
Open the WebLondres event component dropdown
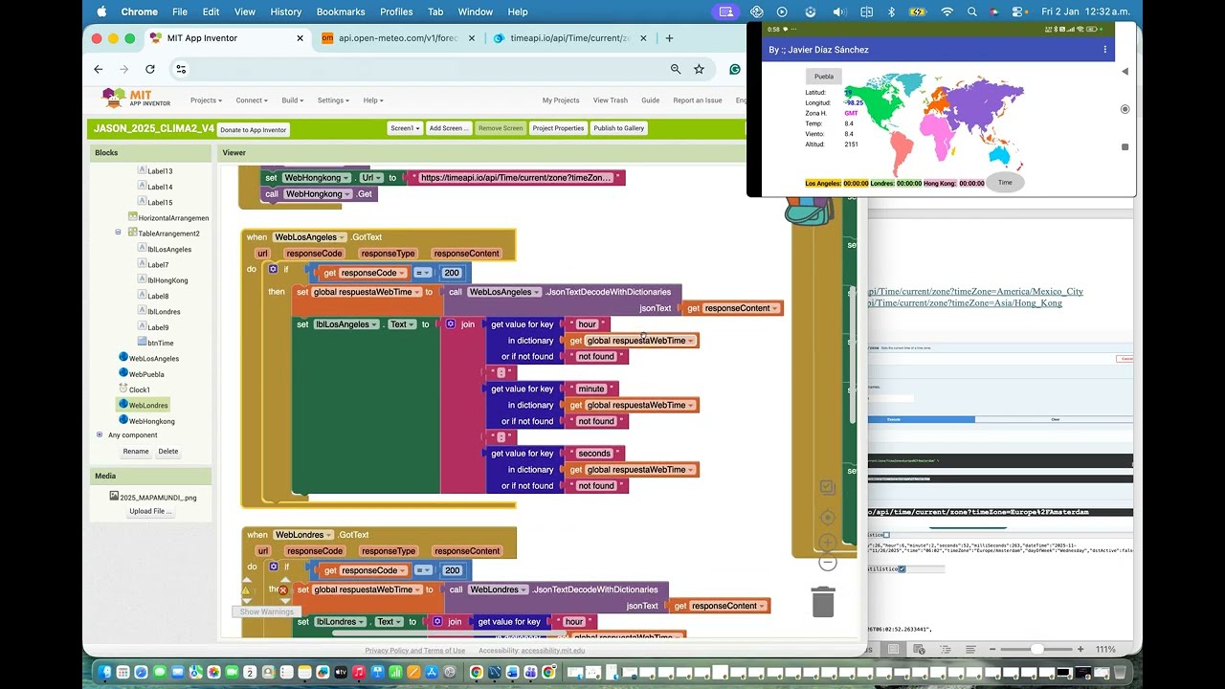pyautogui.click(x=303, y=535)
